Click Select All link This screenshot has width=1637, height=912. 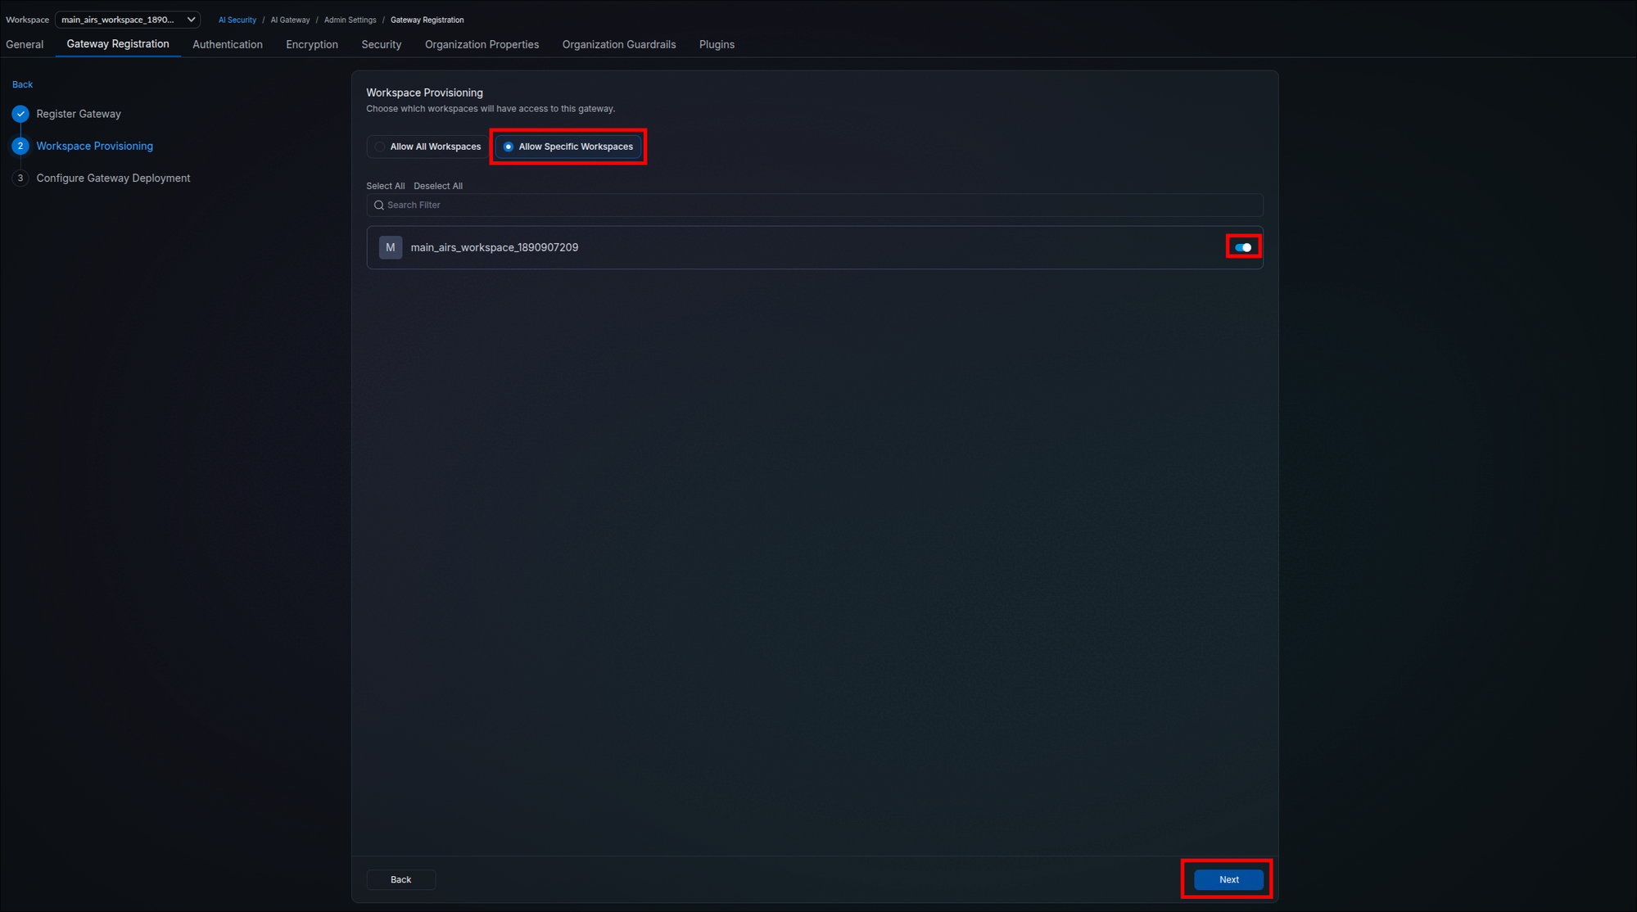click(386, 186)
